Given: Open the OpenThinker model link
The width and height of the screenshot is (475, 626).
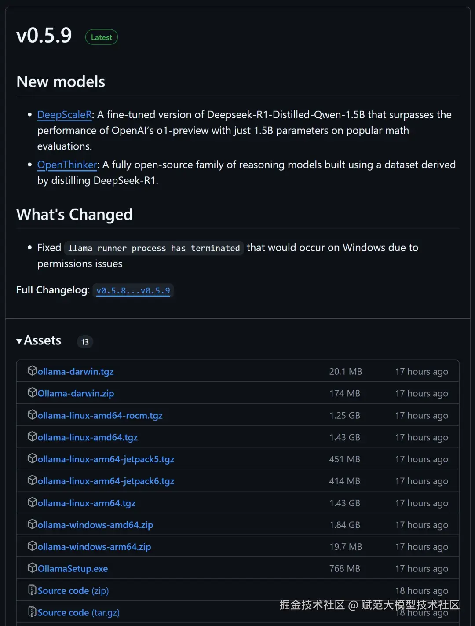Looking at the screenshot, I should (x=67, y=165).
